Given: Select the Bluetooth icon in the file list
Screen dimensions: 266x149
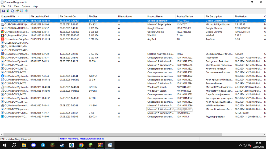Looking at the screenshot, I should (x=2, y=76).
